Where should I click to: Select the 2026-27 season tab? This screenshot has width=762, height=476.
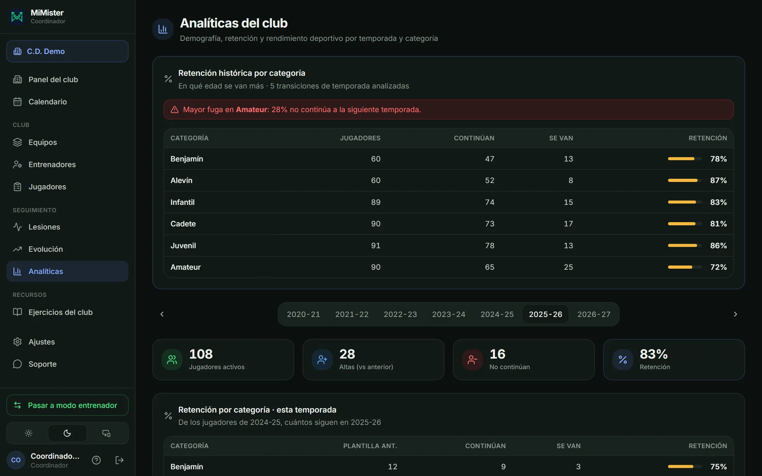(x=594, y=314)
